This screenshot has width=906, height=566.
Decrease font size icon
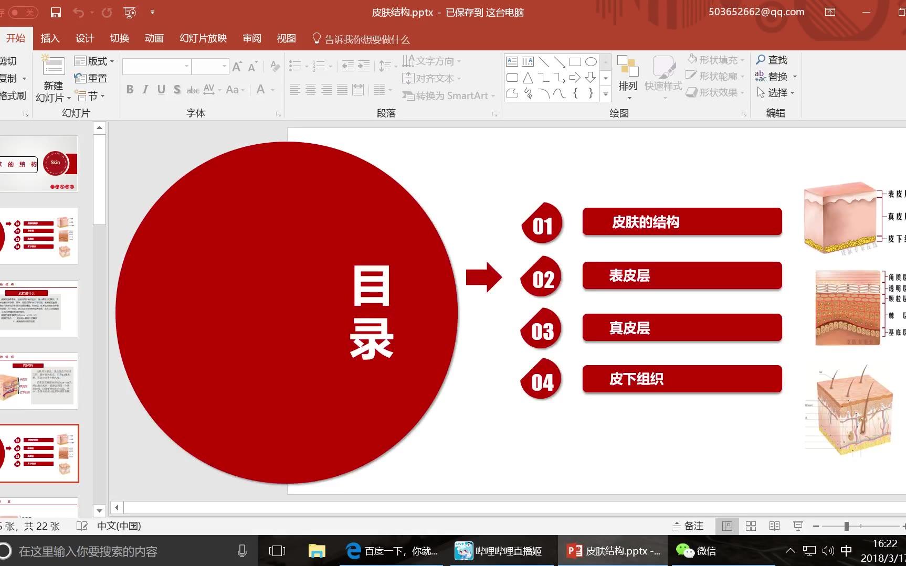click(253, 67)
